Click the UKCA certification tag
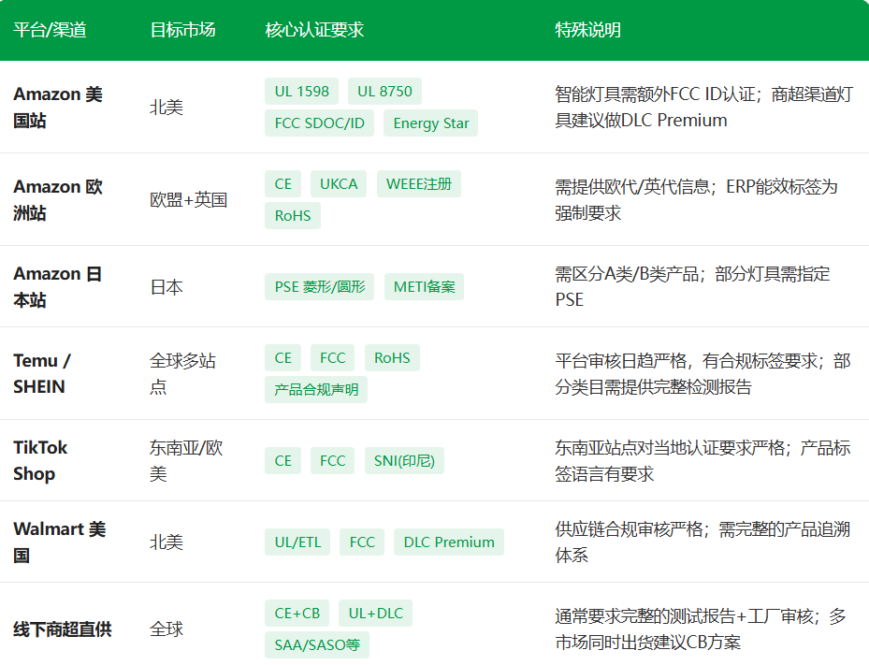Viewport: 869px width, 665px height. (x=339, y=184)
